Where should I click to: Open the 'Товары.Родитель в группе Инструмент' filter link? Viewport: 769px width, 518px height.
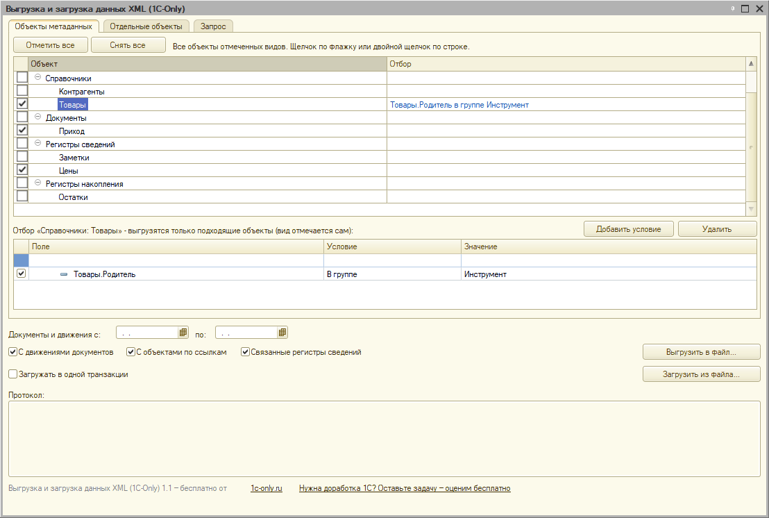(459, 105)
